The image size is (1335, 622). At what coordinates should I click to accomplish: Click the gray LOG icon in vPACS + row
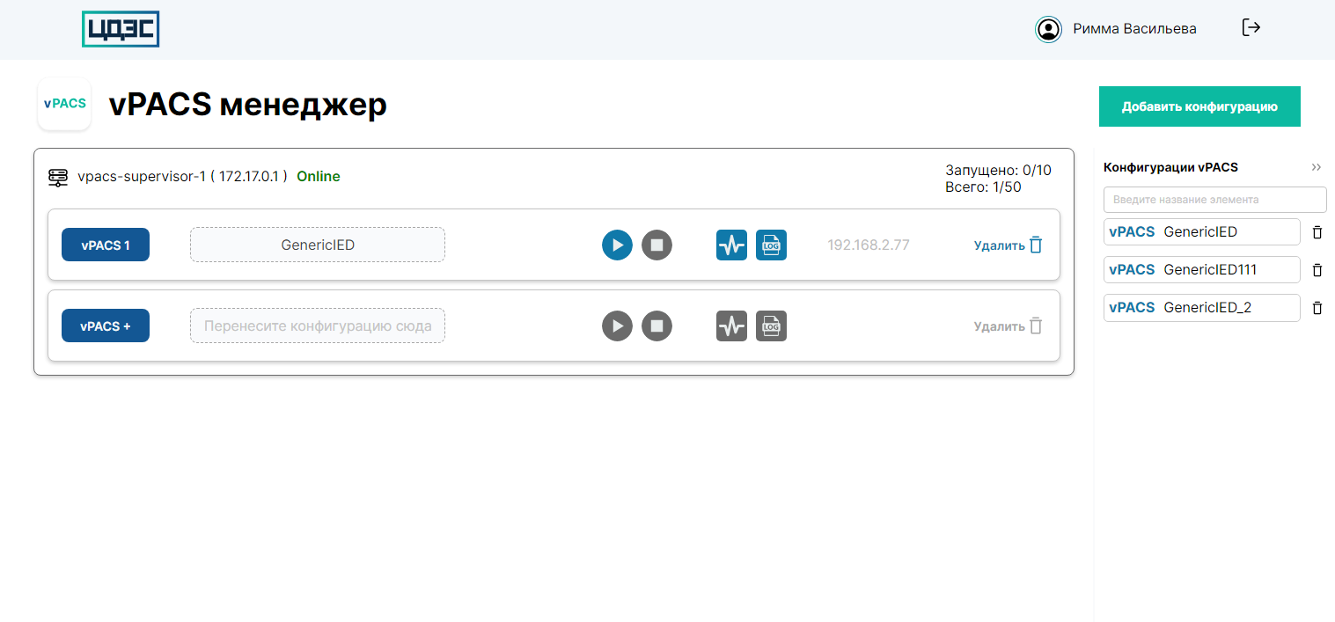click(771, 326)
